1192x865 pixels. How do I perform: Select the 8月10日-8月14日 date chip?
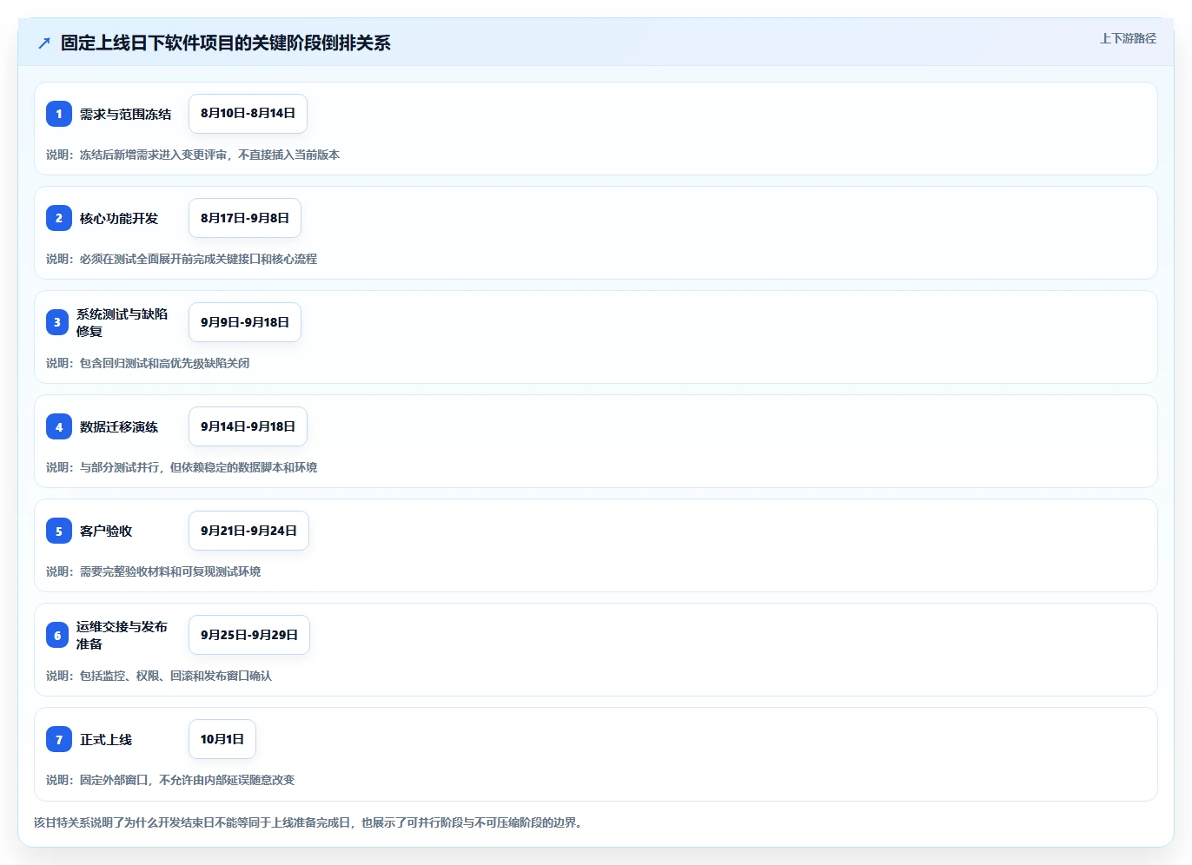click(x=248, y=114)
